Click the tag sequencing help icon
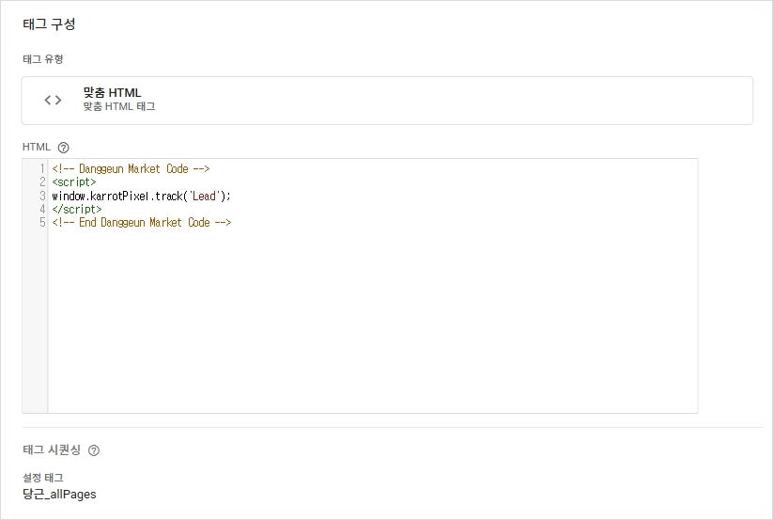 point(94,450)
